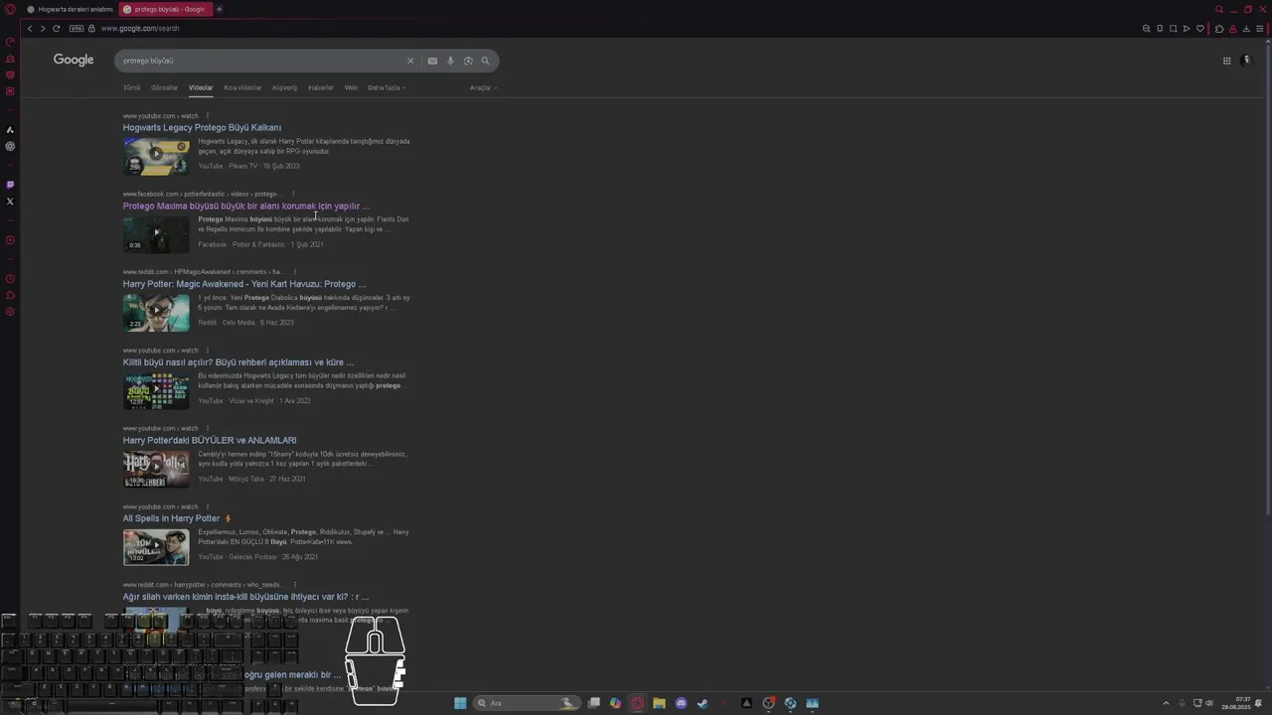Viewport: 1272px width, 715px height.
Task: Open the tab search magnifier icon
Action: (1219, 9)
